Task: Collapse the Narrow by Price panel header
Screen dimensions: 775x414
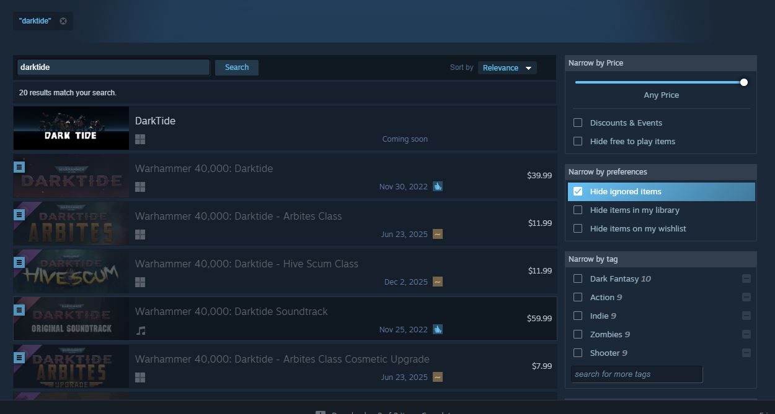Action: pos(661,63)
